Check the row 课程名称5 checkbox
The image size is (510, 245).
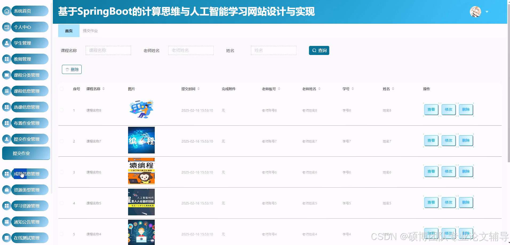click(62, 203)
